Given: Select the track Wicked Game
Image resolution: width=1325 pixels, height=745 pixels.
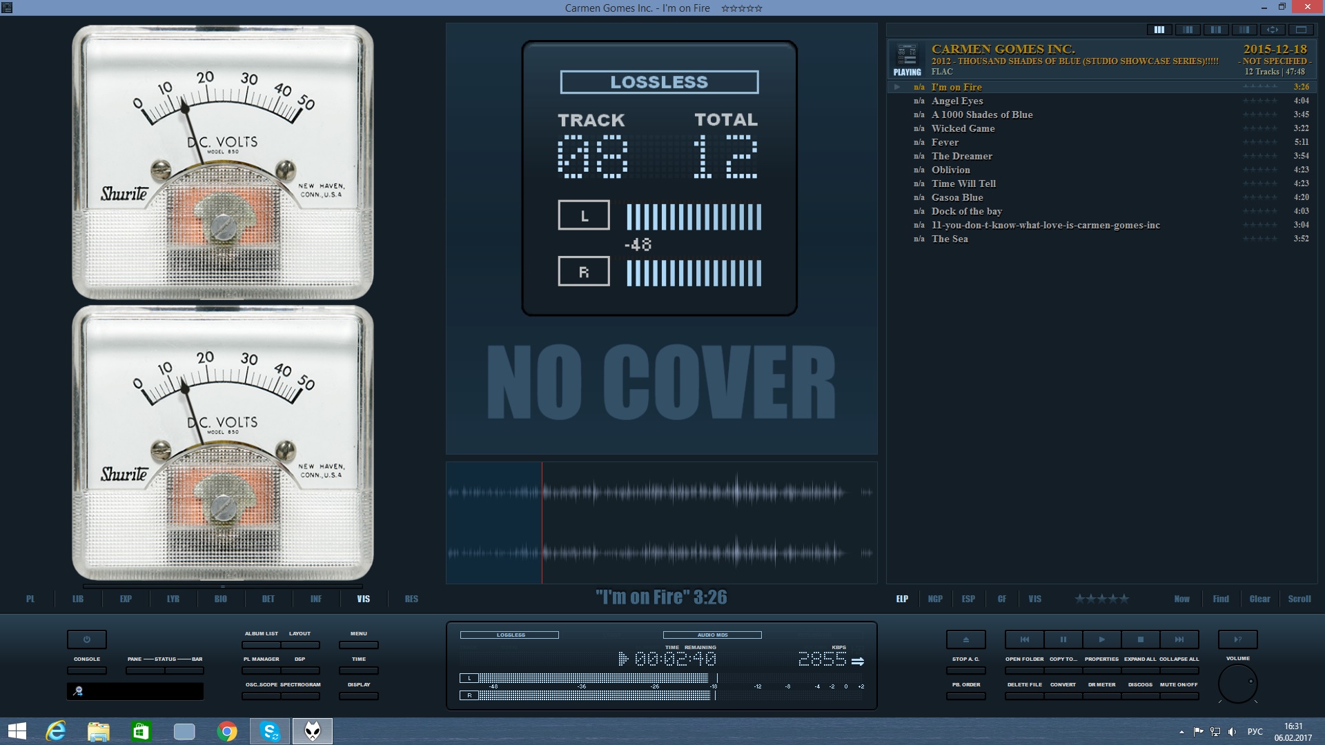Looking at the screenshot, I should pos(963,128).
